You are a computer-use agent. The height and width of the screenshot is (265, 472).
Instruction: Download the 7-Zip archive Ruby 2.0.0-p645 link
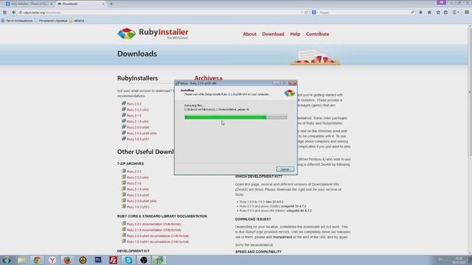[x=138, y=195]
